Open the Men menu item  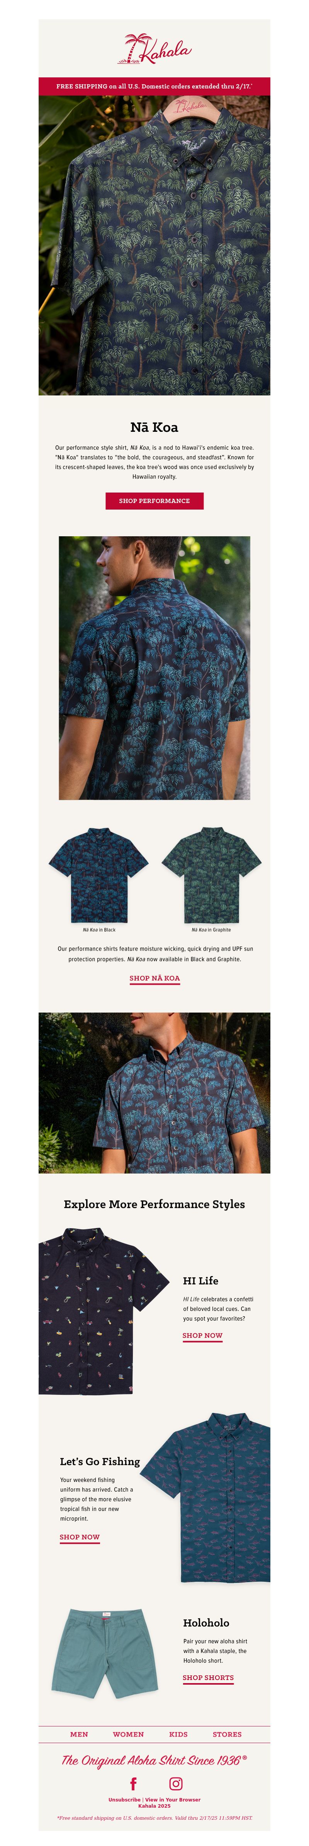80,1734
